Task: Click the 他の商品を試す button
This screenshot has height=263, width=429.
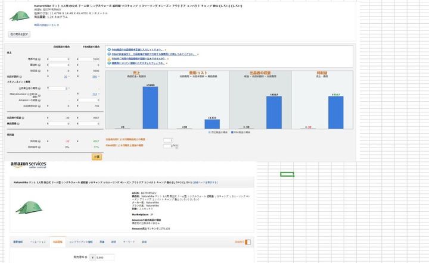Action: [x=18, y=35]
